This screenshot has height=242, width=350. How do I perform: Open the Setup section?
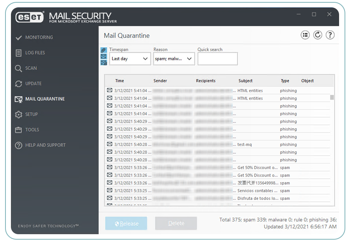pyautogui.click(x=32, y=114)
